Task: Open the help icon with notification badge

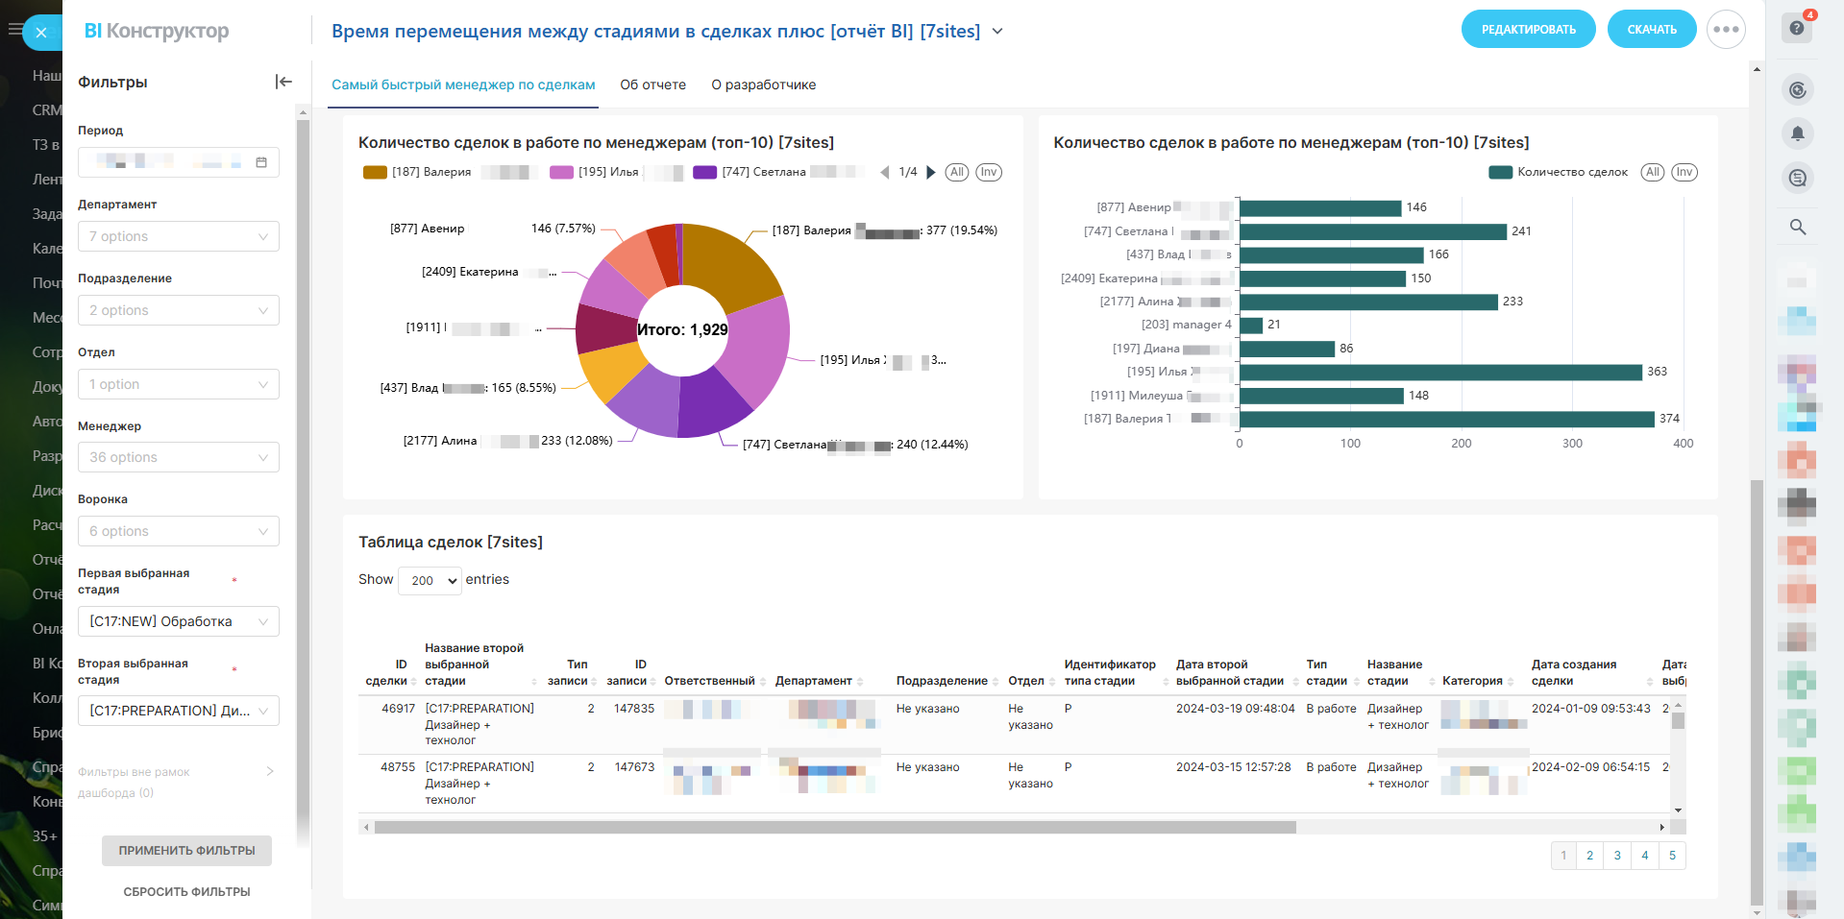Action: 1796,28
